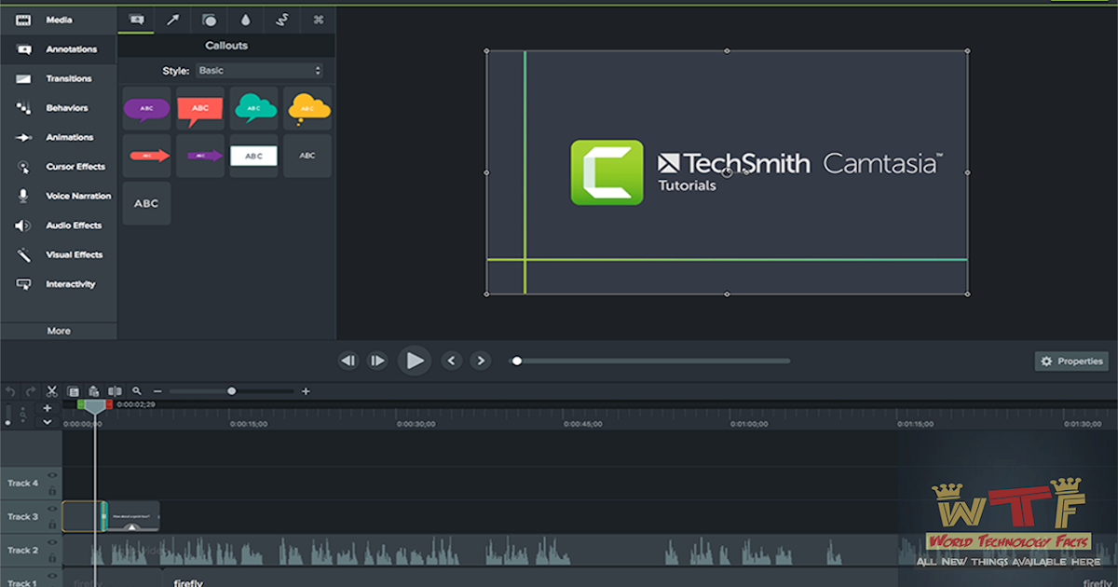The image size is (1118, 587).
Task: Select the red rectangular speech callout
Action: 200,109
